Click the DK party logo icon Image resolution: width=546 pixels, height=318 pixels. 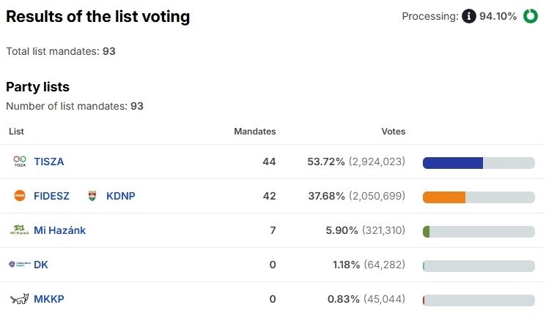20,265
